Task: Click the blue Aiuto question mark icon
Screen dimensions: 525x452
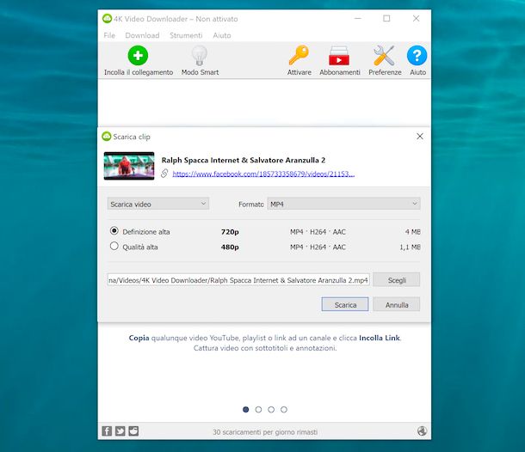Action: point(417,56)
